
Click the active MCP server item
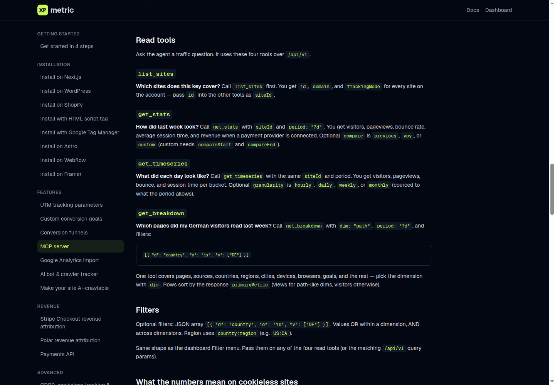(81, 246)
